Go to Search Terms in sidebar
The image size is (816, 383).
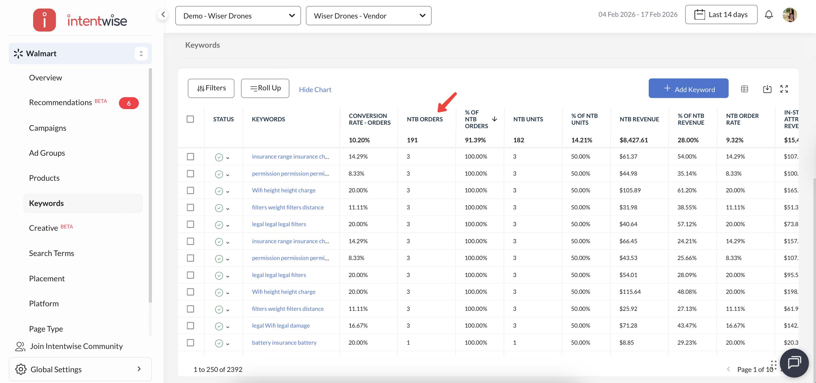(x=51, y=253)
